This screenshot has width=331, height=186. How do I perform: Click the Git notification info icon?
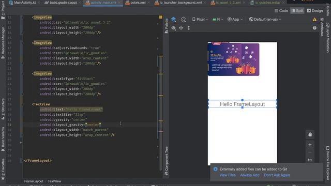click(x=215, y=169)
